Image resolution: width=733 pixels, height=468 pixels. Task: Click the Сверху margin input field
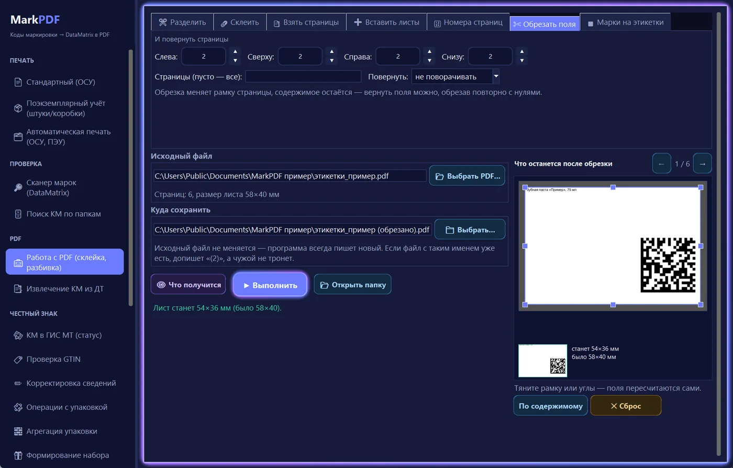click(x=300, y=57)
